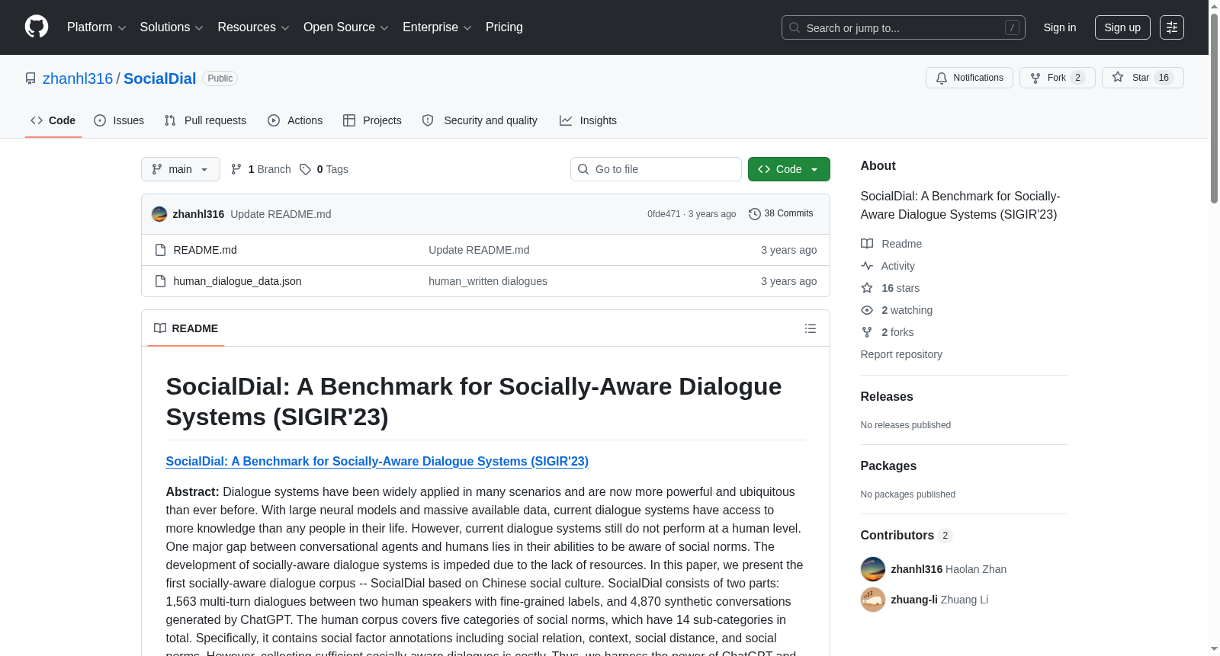Click the Star count 16 badge
Image resolution: width=1220 pixels, height=656 pixels.
1164,78
